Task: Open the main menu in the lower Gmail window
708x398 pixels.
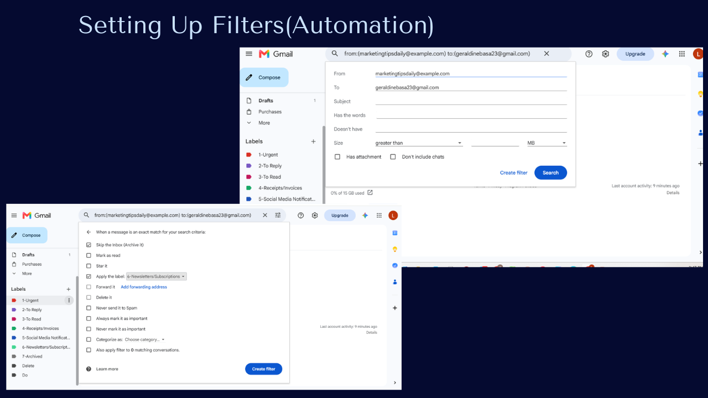Action: (x=14, y=215)
